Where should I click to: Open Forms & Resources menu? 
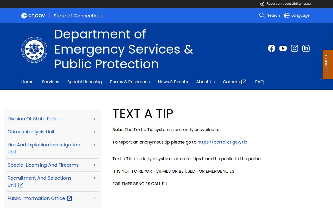pyautogui.click(x=130, y=82)
